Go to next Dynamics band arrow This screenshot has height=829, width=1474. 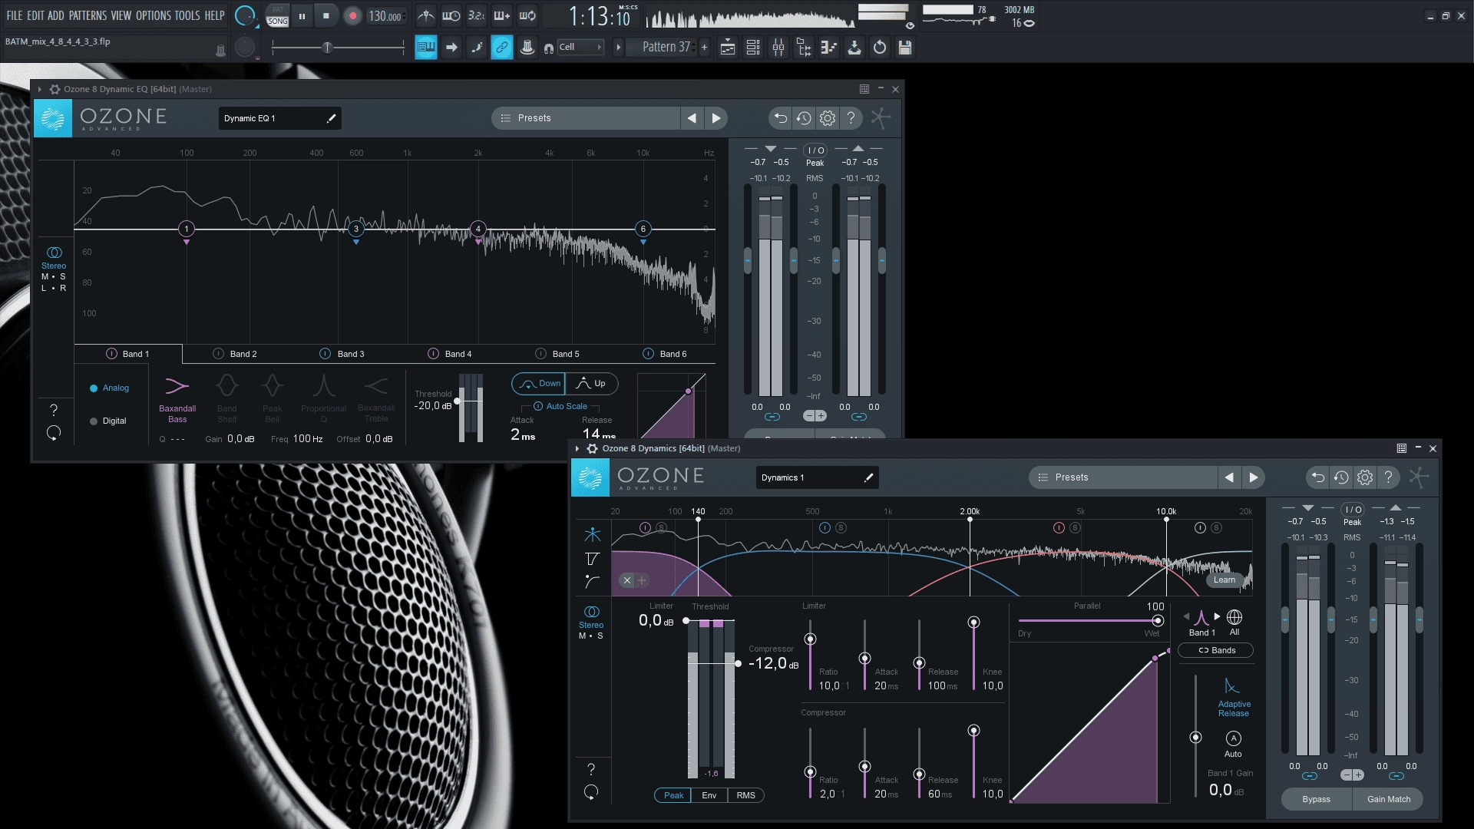click(x=1217, y=616)
